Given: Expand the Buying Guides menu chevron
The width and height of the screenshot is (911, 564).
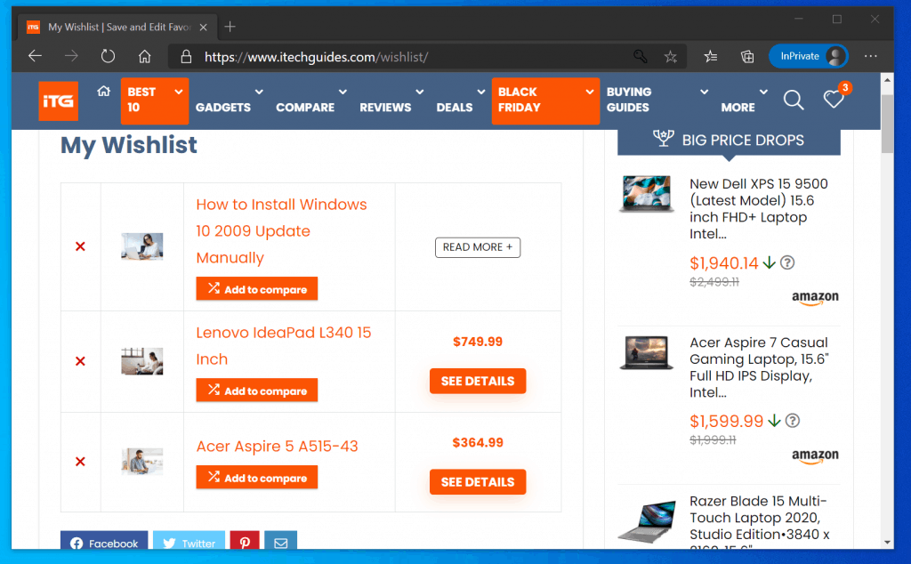Looking at the screenshot, I should tap(705, 92).
